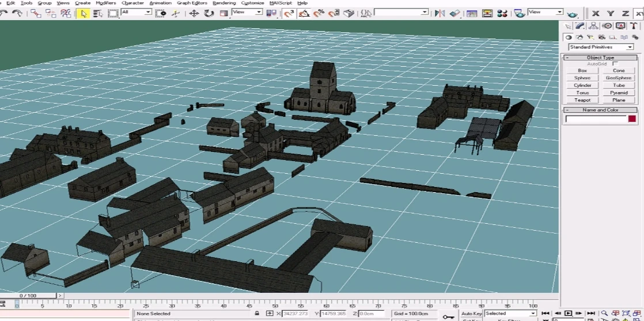Open the Rendering menu
Image resolution: width=644 pixels, height=321 pixels.
coord(224,3)
